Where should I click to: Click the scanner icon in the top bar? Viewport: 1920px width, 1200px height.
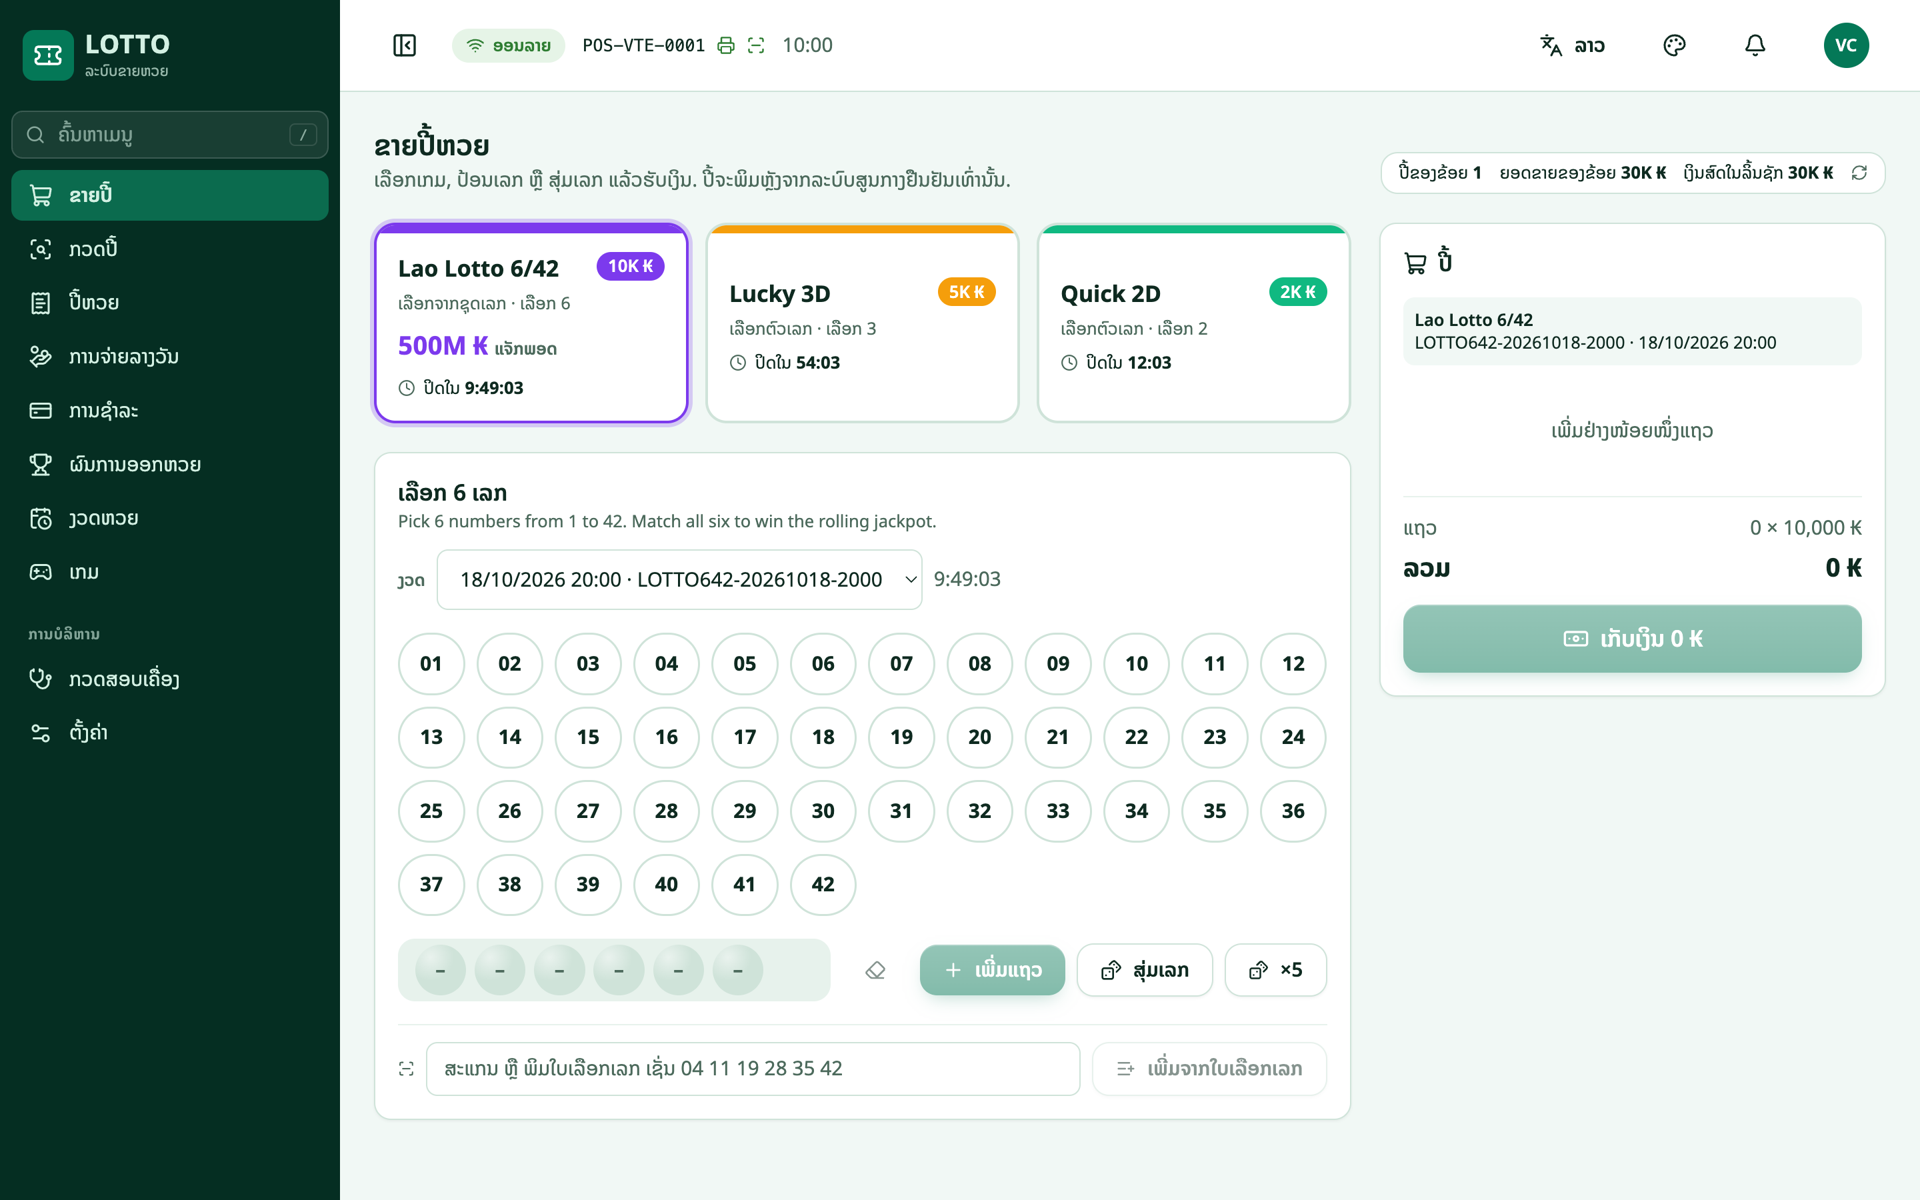point(756,45)
